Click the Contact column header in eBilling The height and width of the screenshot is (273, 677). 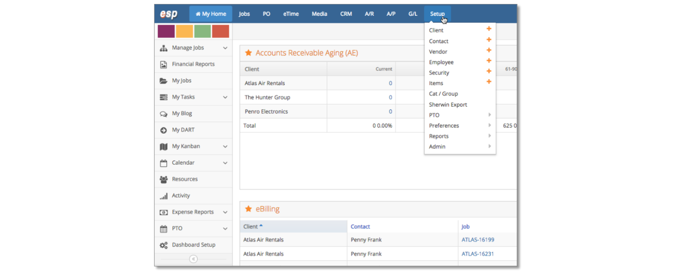pyautogui.click(x=361, y=227)
